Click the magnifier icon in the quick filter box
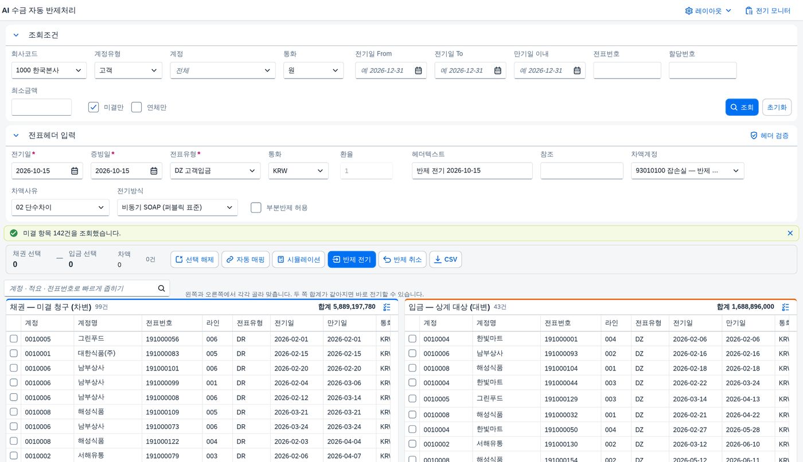 click(x=161, y=288)
